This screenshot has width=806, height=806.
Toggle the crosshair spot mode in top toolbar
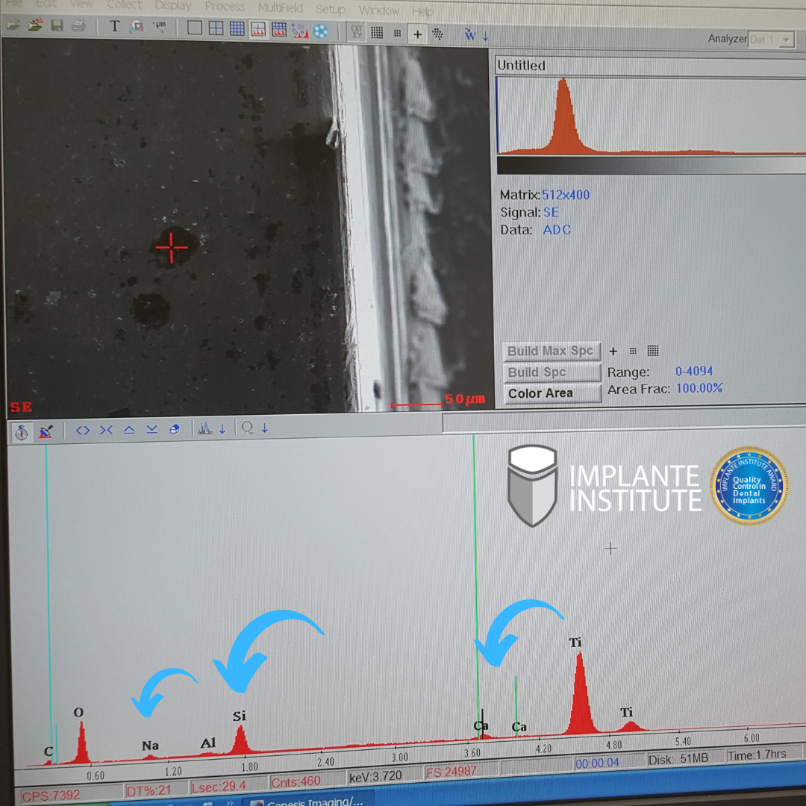pos(417,34)
